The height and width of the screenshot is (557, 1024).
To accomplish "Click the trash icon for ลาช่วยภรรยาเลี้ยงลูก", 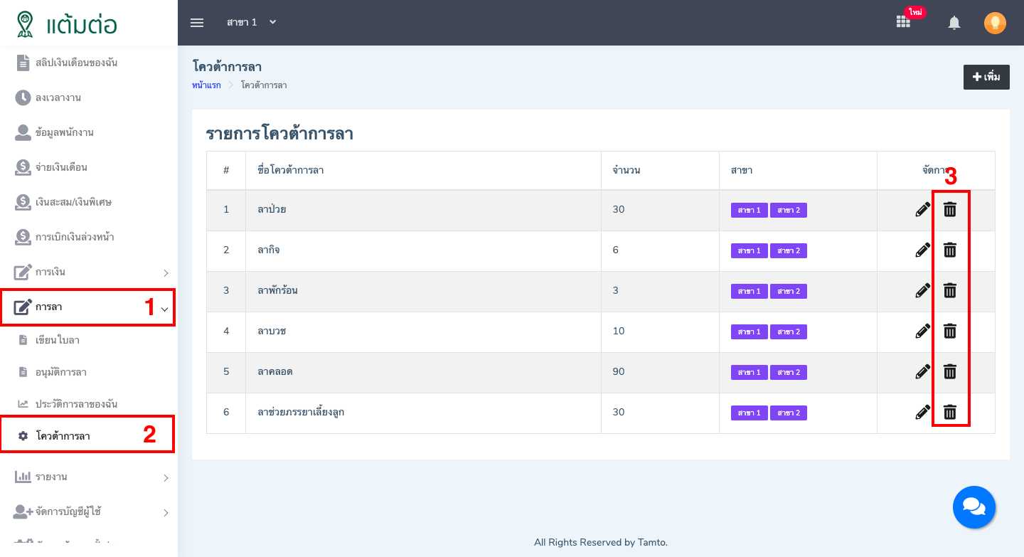I will point(950,412).
